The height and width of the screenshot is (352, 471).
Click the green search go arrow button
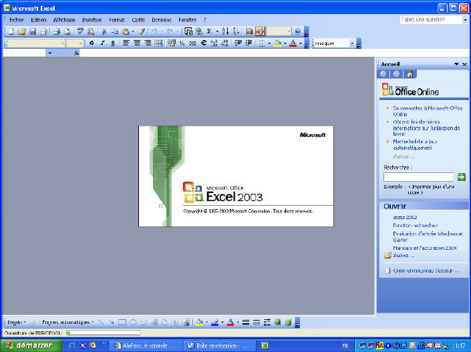coord(462,177)
